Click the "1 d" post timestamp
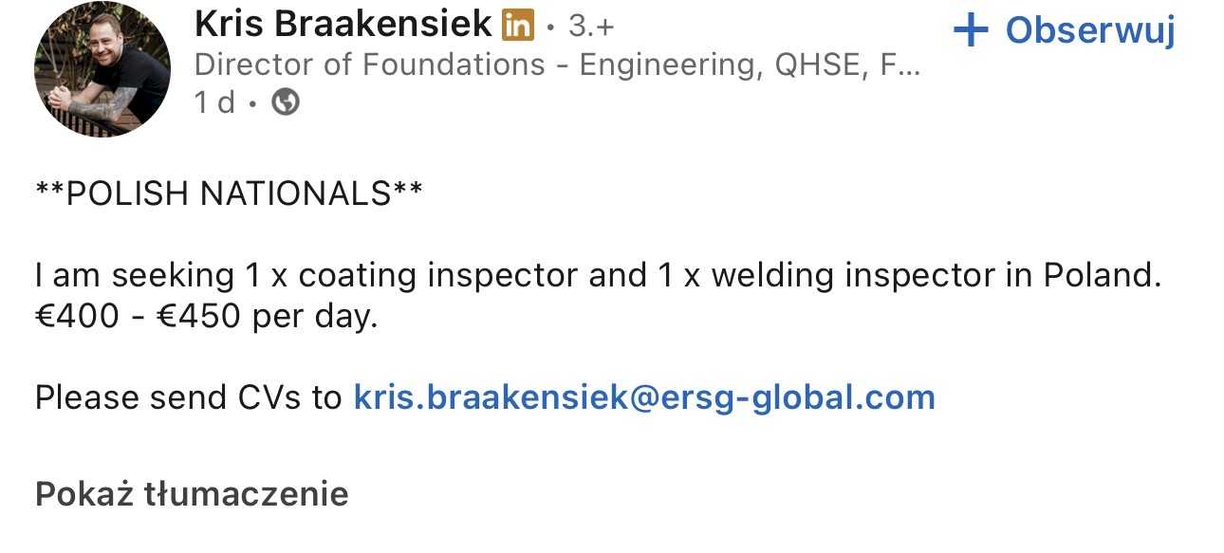This screenshot has width=1224, height=553. [214, 101]
